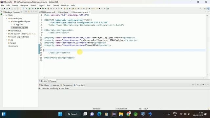
Task: Switch to the Source tab of XML editor
Action: click(52, 81)
